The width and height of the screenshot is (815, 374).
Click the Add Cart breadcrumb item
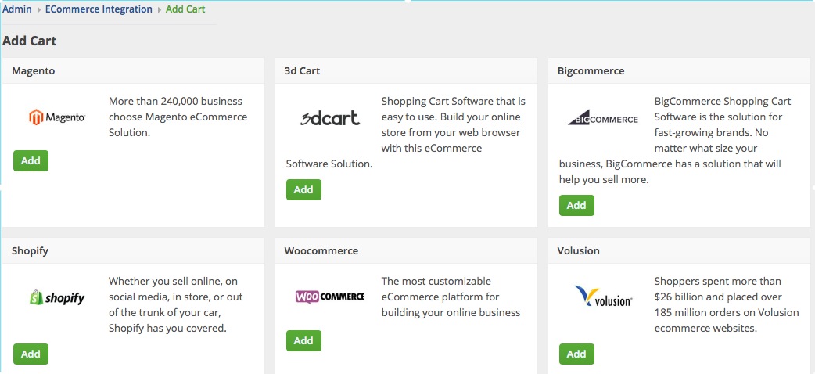[185, 9]
